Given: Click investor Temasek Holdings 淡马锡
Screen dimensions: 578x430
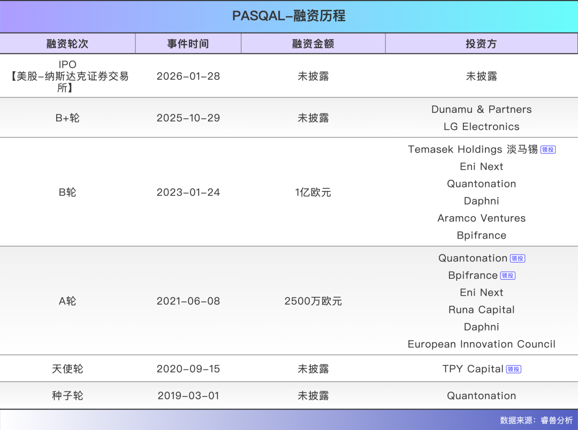Looking at the screenshot, I should point(473,149).
